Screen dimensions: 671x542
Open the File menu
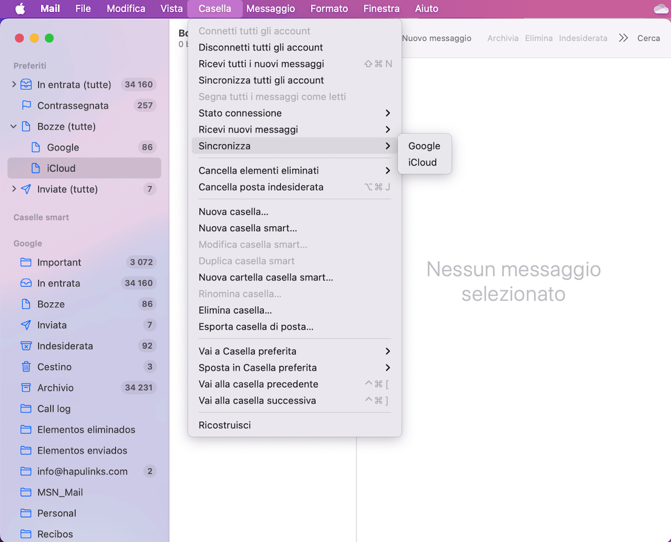83,9
